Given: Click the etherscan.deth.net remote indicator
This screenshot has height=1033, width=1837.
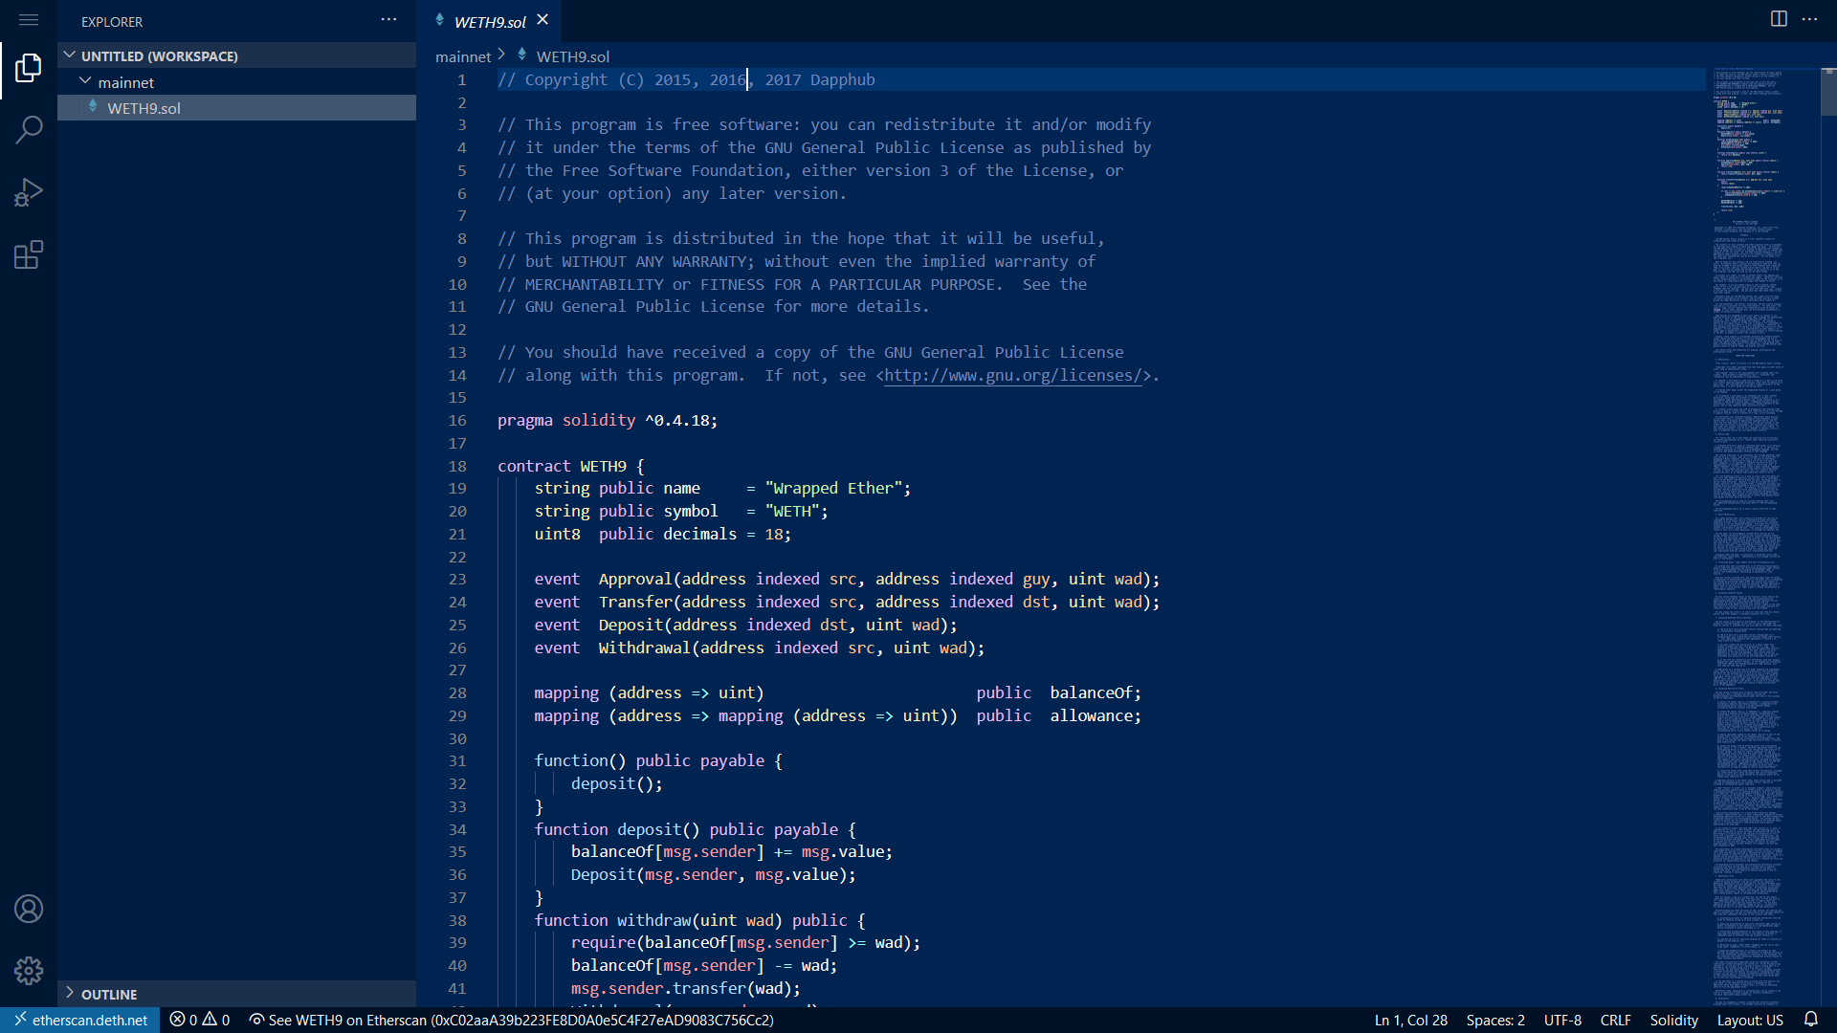Looking at the screenshot, I should (80, 1020).
